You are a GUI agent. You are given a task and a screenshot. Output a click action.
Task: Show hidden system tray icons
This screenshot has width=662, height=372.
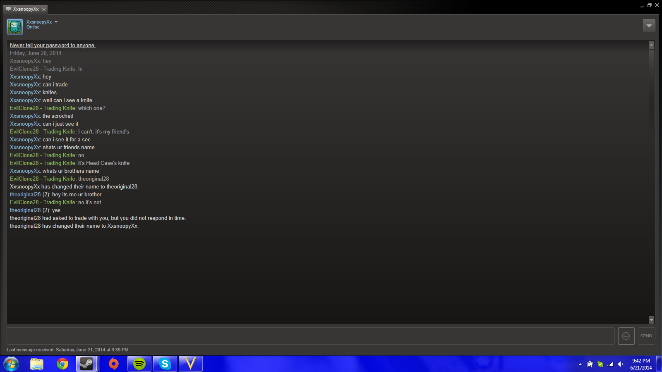(580, 364)
